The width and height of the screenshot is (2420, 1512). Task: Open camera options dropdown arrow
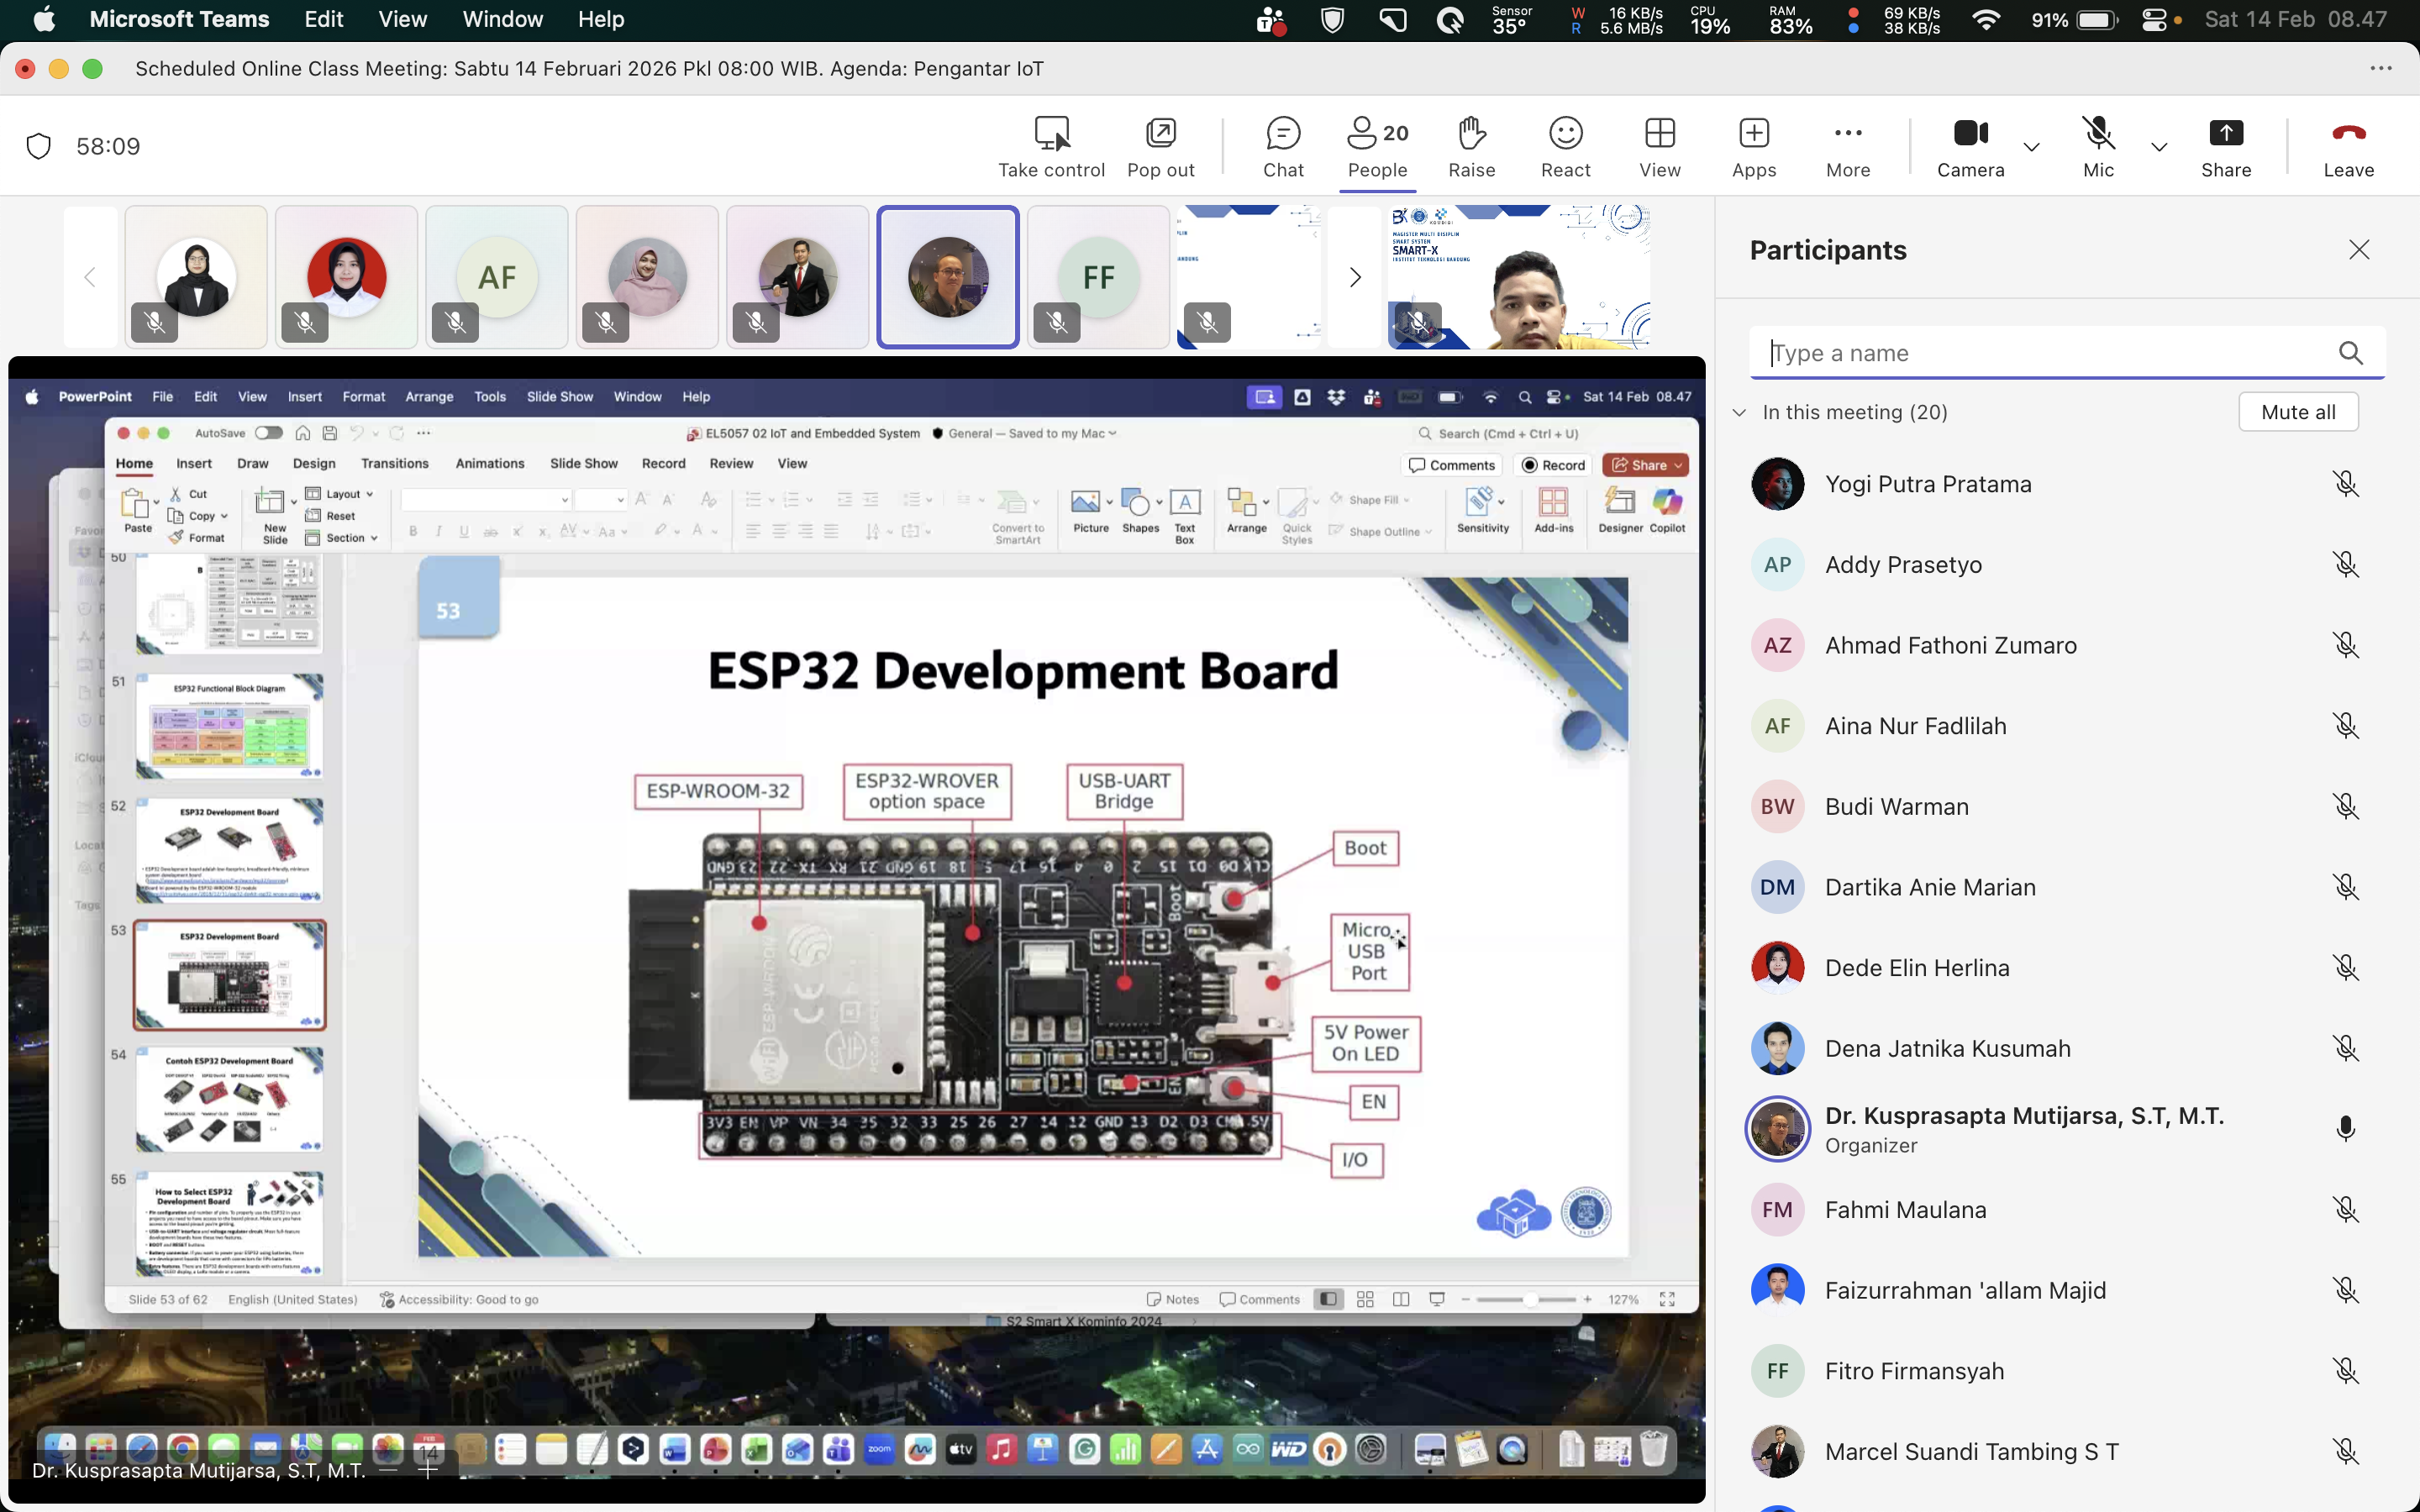[x=2031, y=147]
